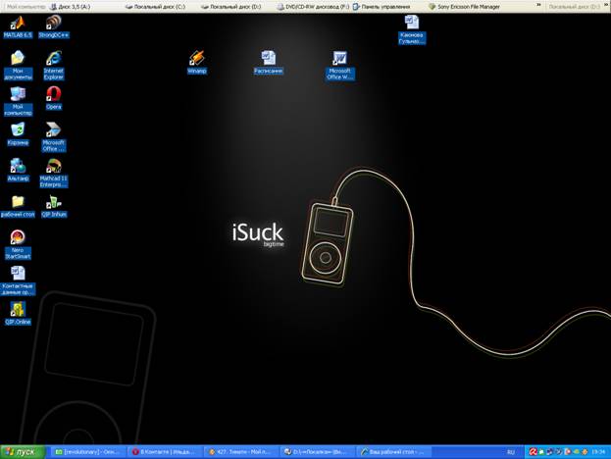Open the red Avira antivirus tray icon
Viewport: 611px width, 459px height.
pyautogui.click(x=533, y=452)
